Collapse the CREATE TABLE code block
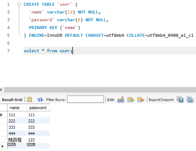This screenshot has height=151, width=196. click(x=19, y=4)
